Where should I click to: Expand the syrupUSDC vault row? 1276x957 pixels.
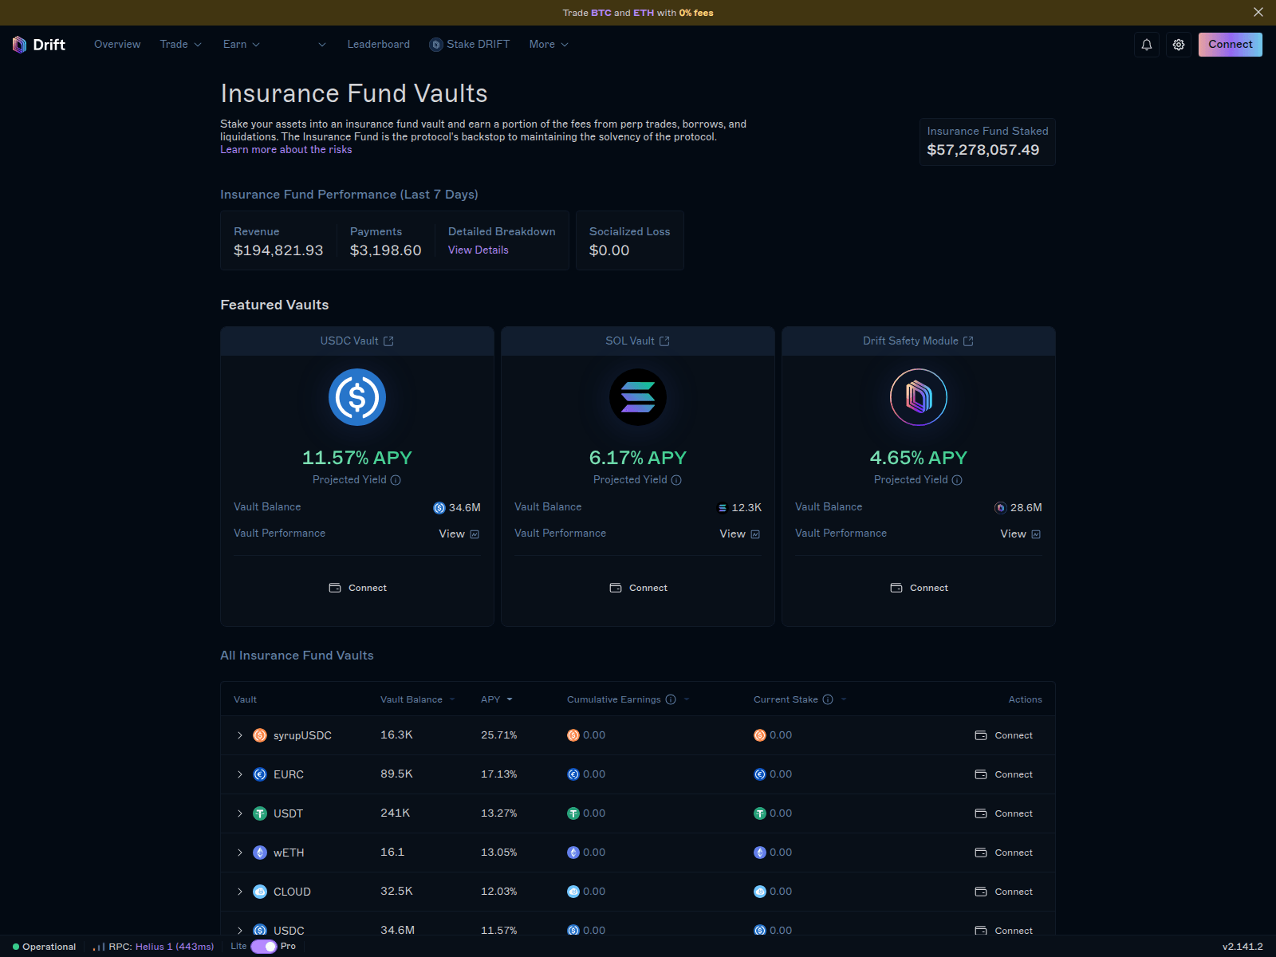tap(239, 735)
